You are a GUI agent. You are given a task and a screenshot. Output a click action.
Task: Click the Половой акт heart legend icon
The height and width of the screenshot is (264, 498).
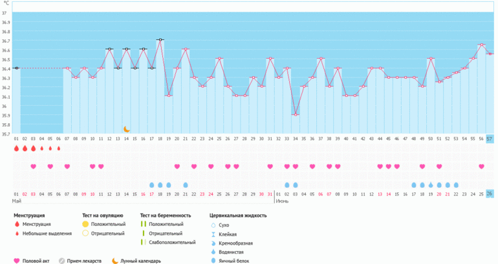pos(17,261)
